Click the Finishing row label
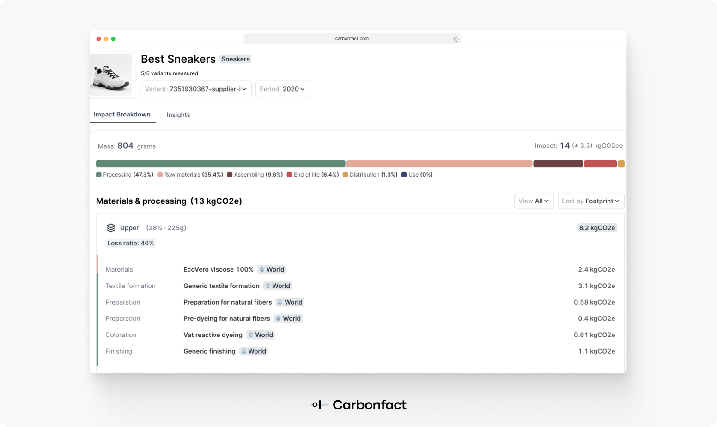 tap(119, 351)
